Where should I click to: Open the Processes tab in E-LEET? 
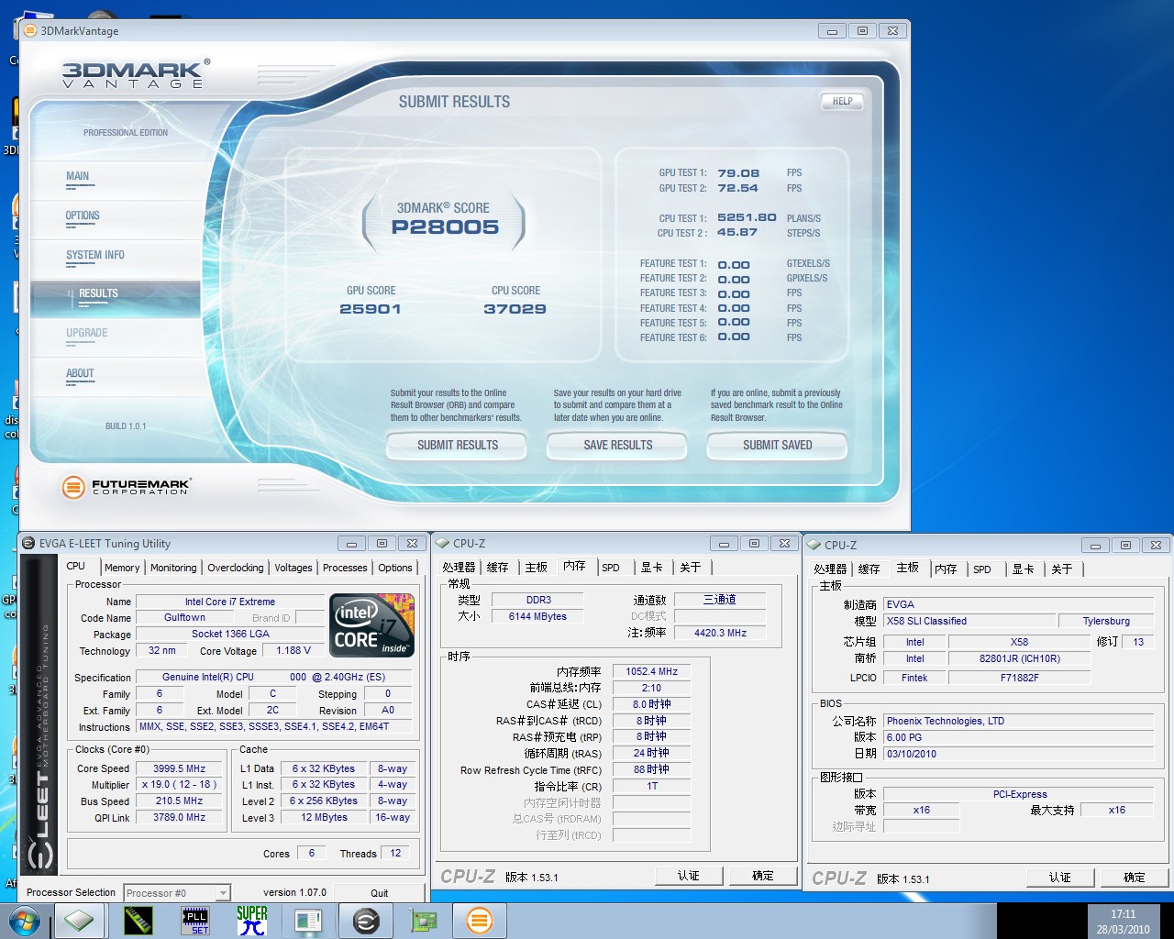tap(345, 568)
